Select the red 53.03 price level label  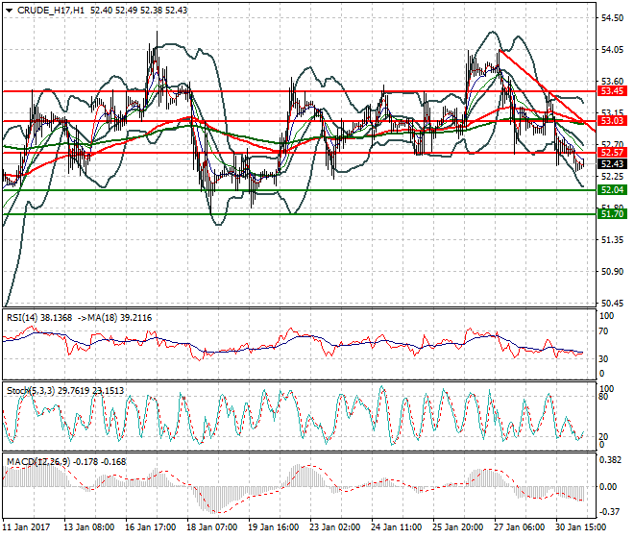point(612,122)
